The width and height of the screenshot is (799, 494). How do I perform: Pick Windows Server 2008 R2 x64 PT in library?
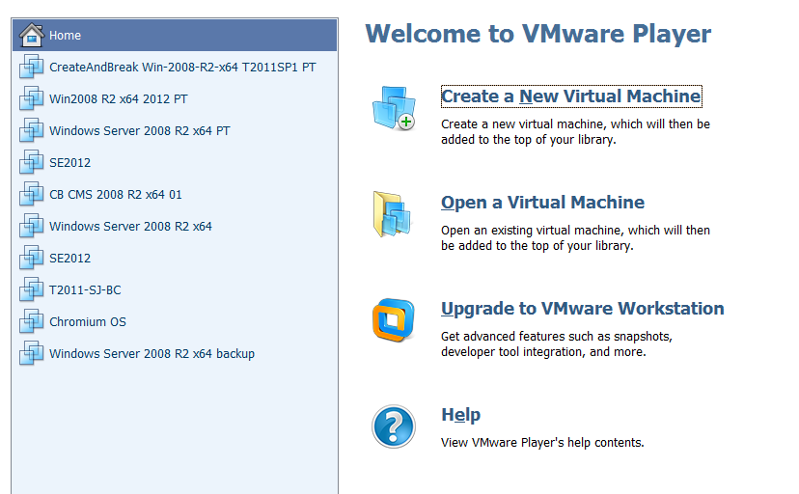(140, 131)
